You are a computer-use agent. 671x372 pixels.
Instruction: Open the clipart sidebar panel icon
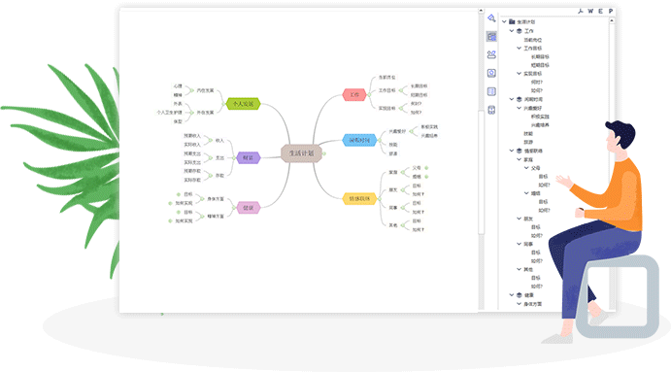(x=491, y=54)
